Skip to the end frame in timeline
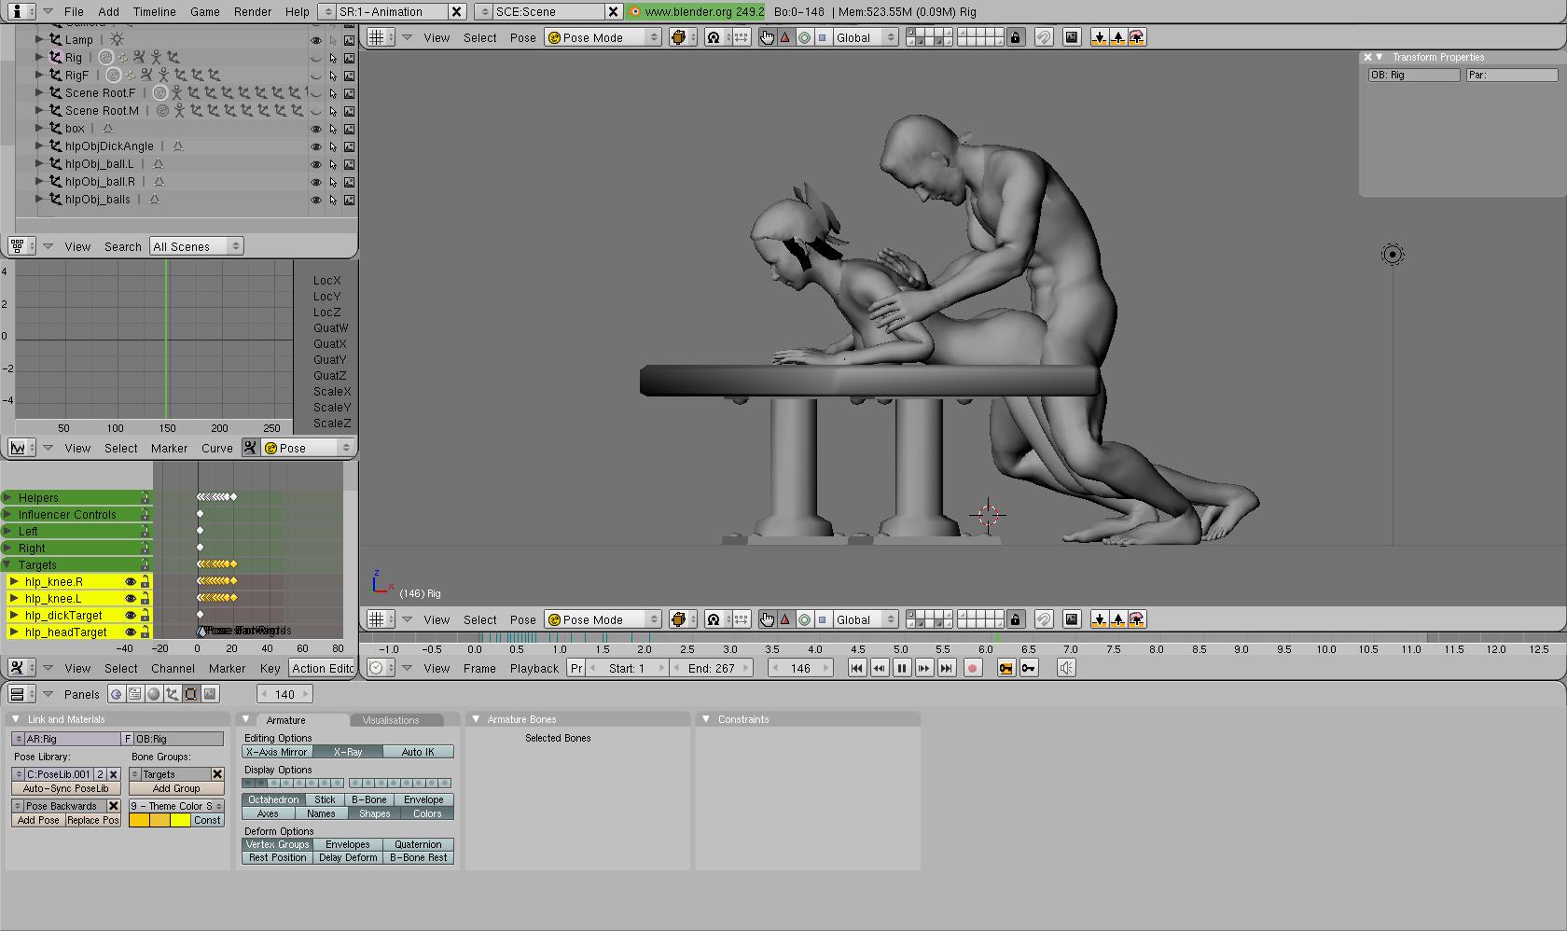Image resolution: width=1567 pixels, height=931 pixels. pyautogui.click(x=947, y=668)
